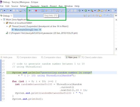Click the Step Return toolbar icon
Screen dimensions: 140x107
pyautogui.click(x=50, y=11)
